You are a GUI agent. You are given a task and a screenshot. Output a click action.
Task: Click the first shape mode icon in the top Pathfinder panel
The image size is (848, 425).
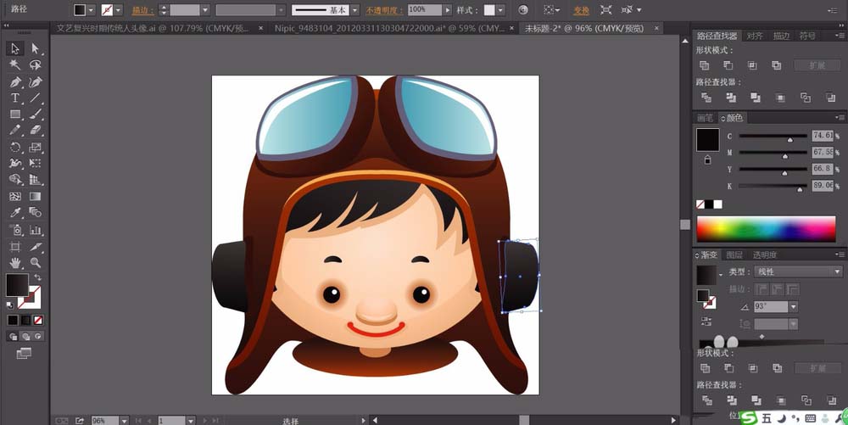[704, 65]
